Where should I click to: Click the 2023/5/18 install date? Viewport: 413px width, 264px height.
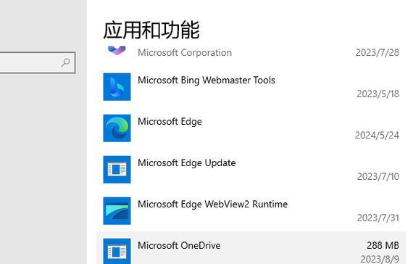click(x=378, y=94)
